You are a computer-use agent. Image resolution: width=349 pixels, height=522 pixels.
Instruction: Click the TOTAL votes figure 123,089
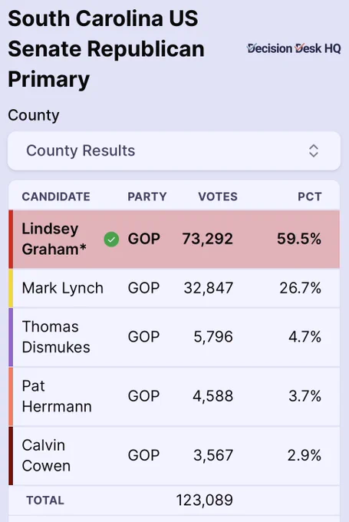click(x=204, y=500)
